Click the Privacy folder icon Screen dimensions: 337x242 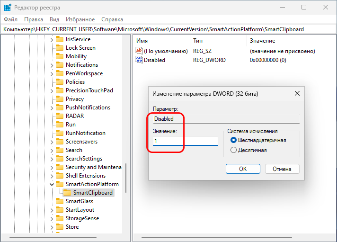click(x=60, y=99)
